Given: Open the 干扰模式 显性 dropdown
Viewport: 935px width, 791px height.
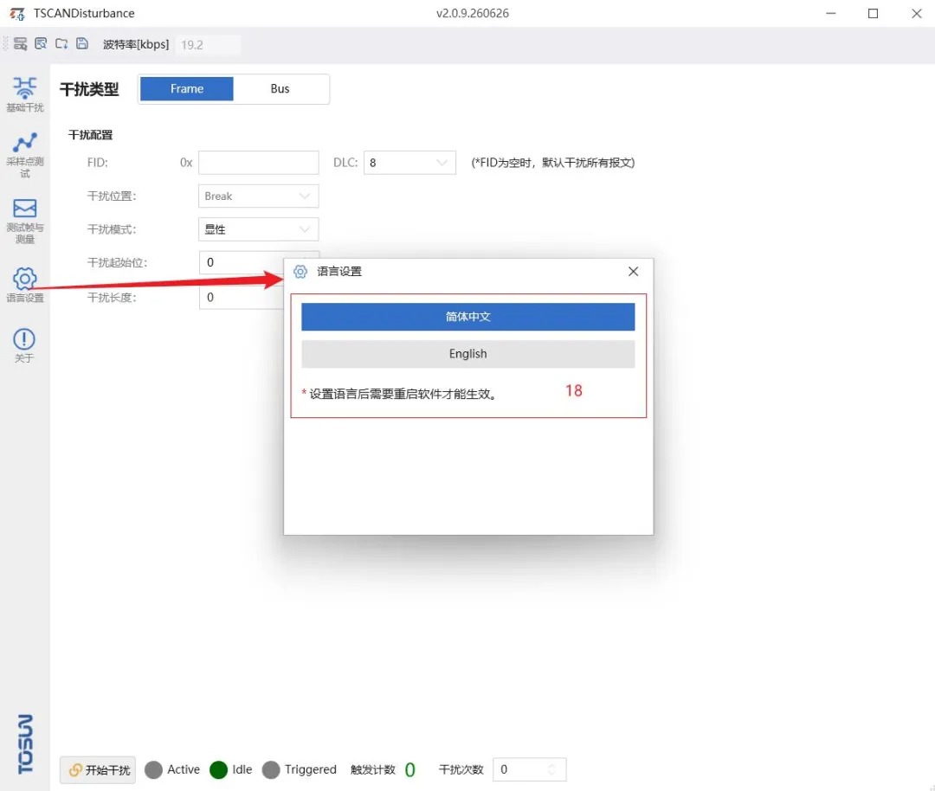Looking at the screenshot, I should 258,229.
